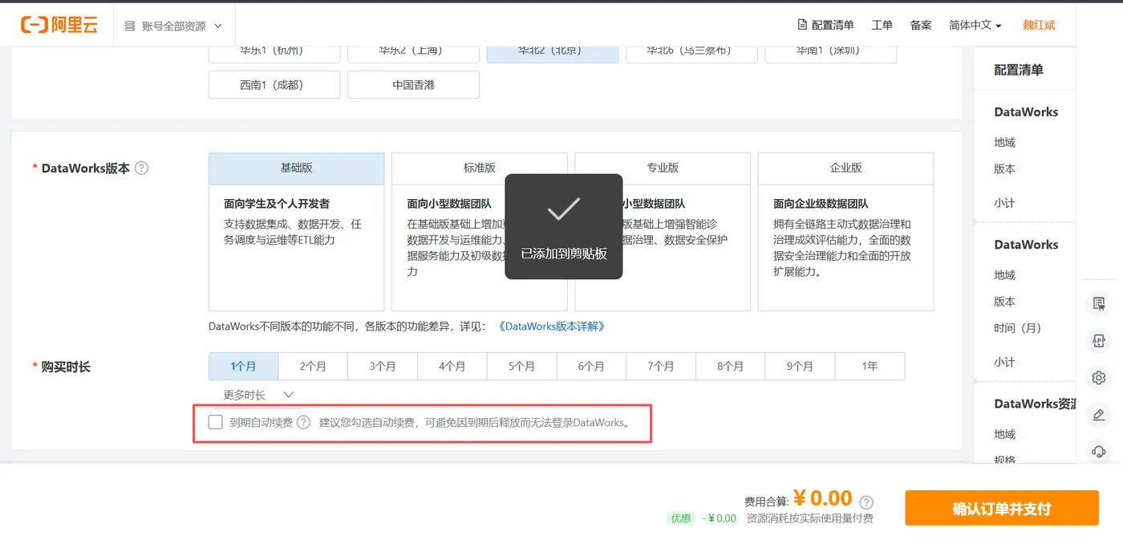Enable the 到期自动续费 checkbox
Screen dimensions: 1123x556
(x=215, y=422)
